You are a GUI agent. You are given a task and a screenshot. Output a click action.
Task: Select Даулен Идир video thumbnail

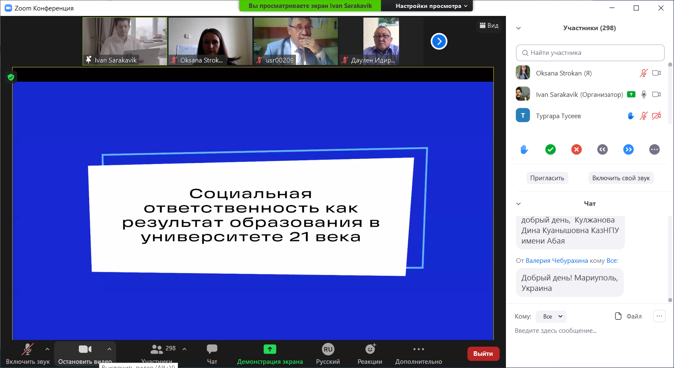pos(381,41)
